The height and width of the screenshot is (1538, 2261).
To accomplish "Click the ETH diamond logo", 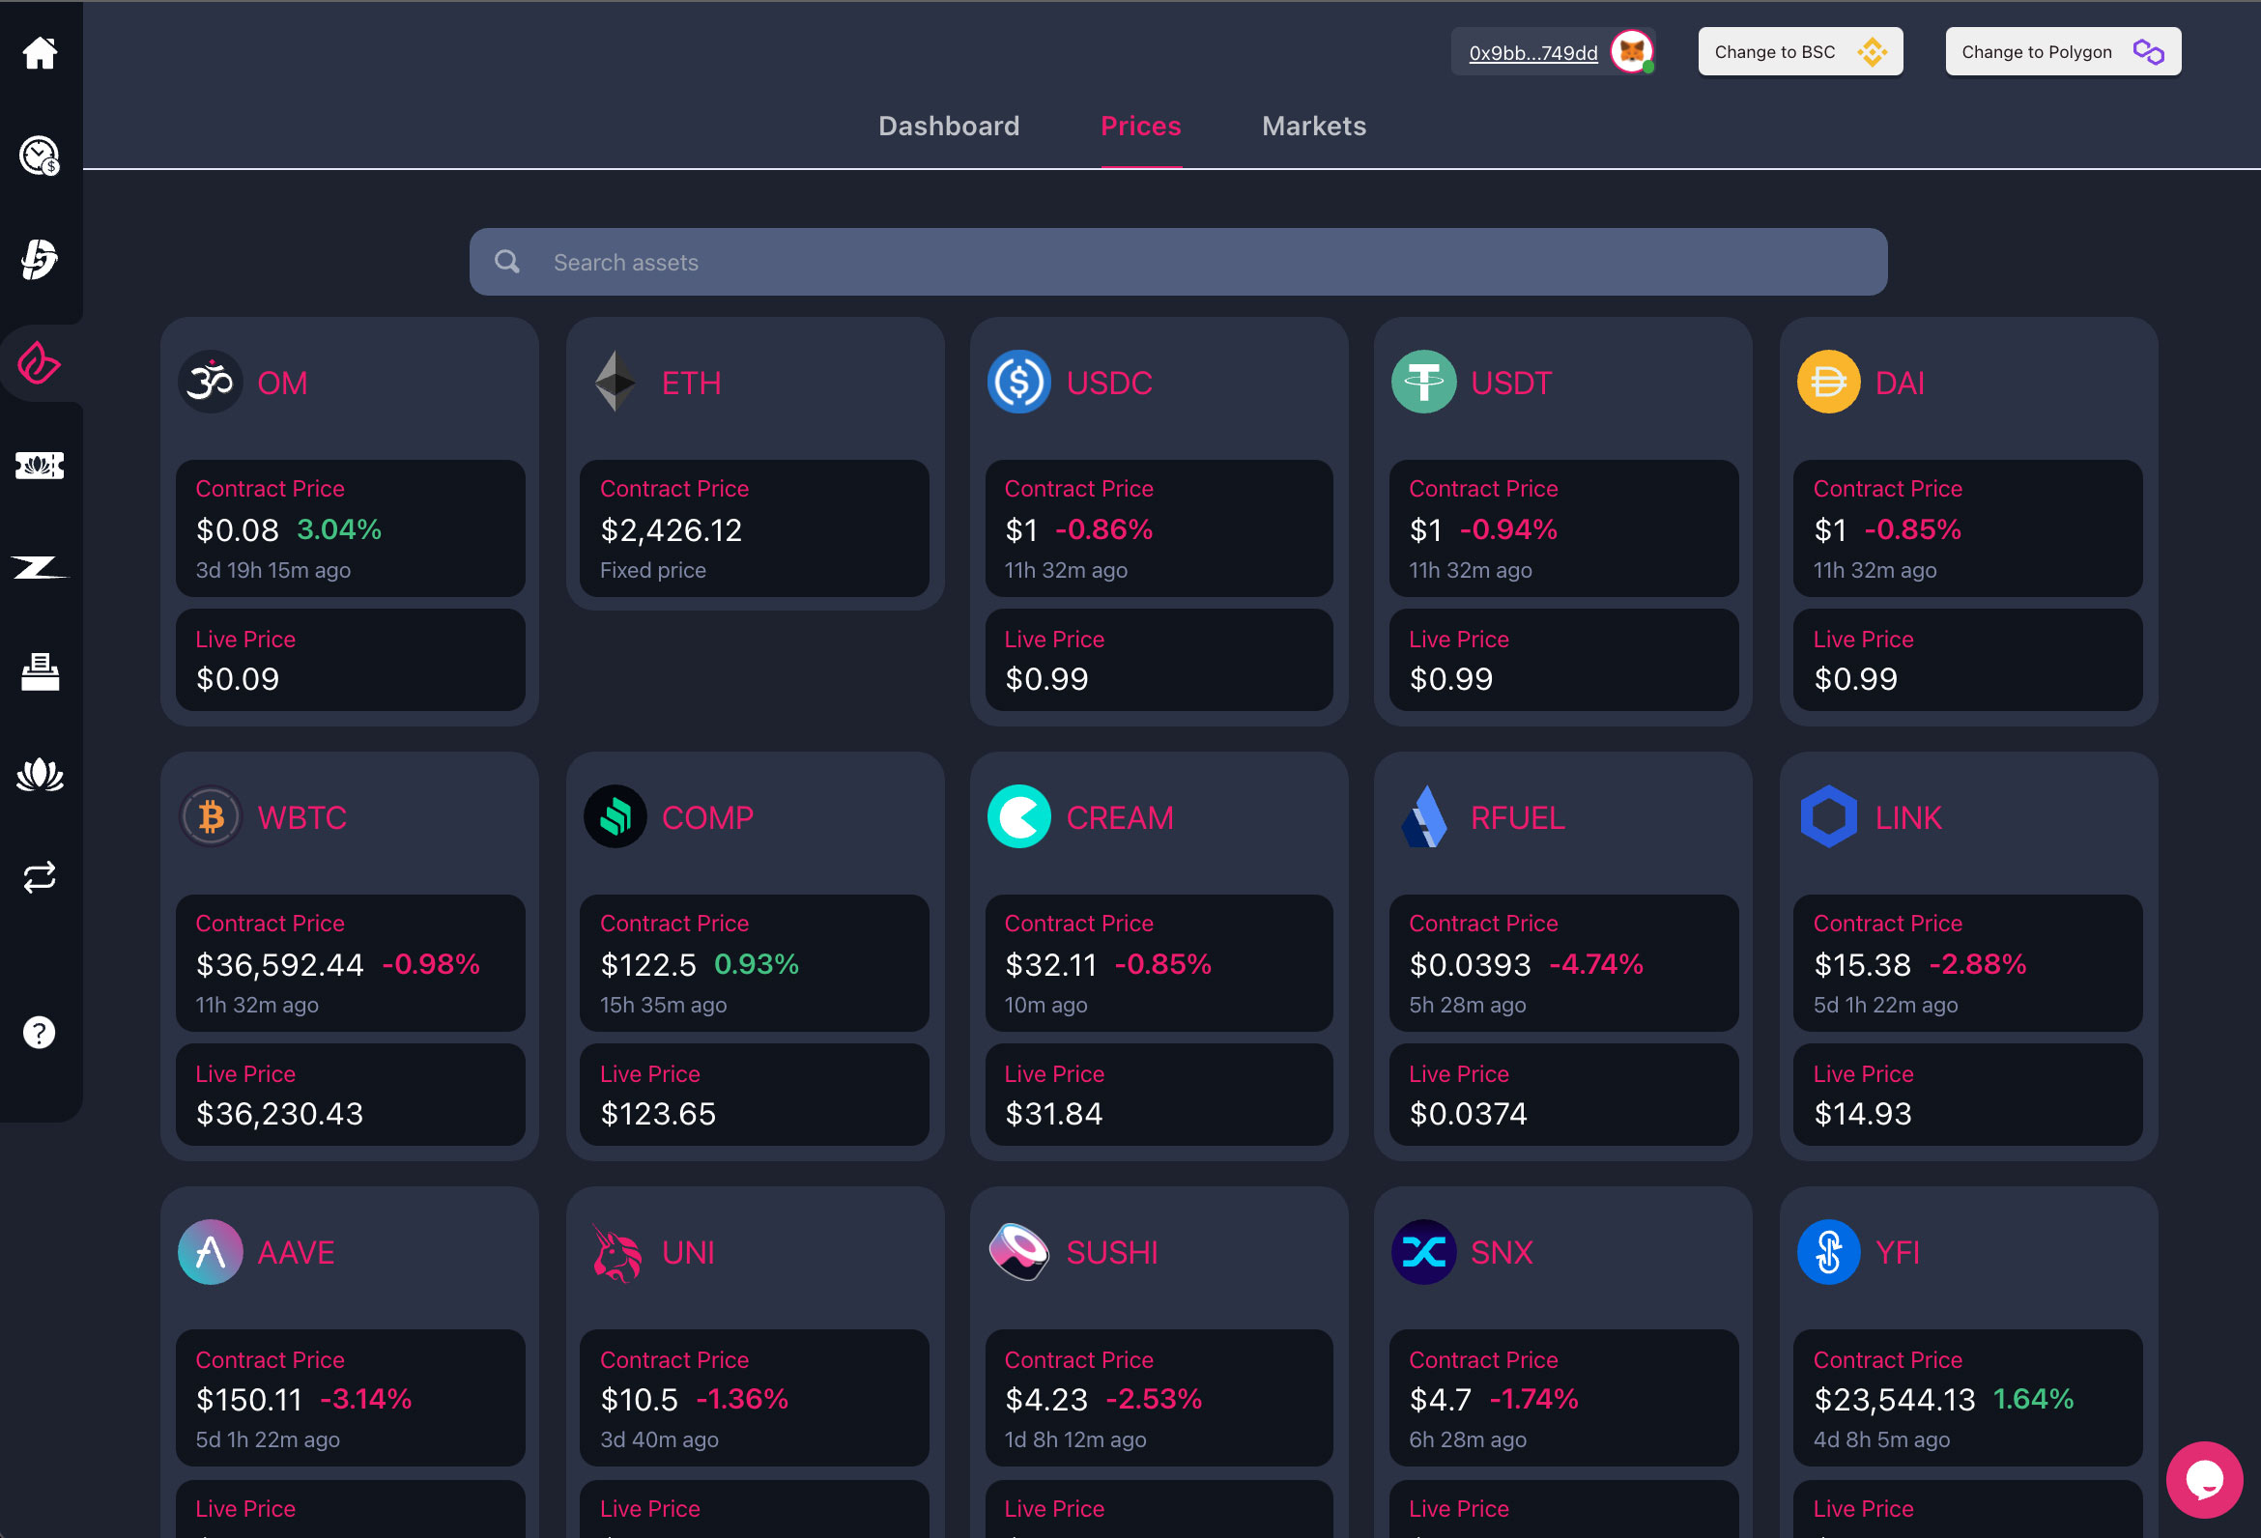I will [x=615, y=382].
